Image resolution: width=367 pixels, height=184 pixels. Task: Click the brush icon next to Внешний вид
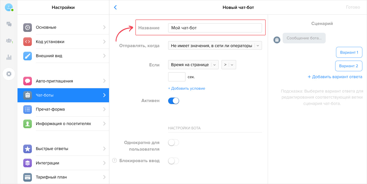[27, 56]
